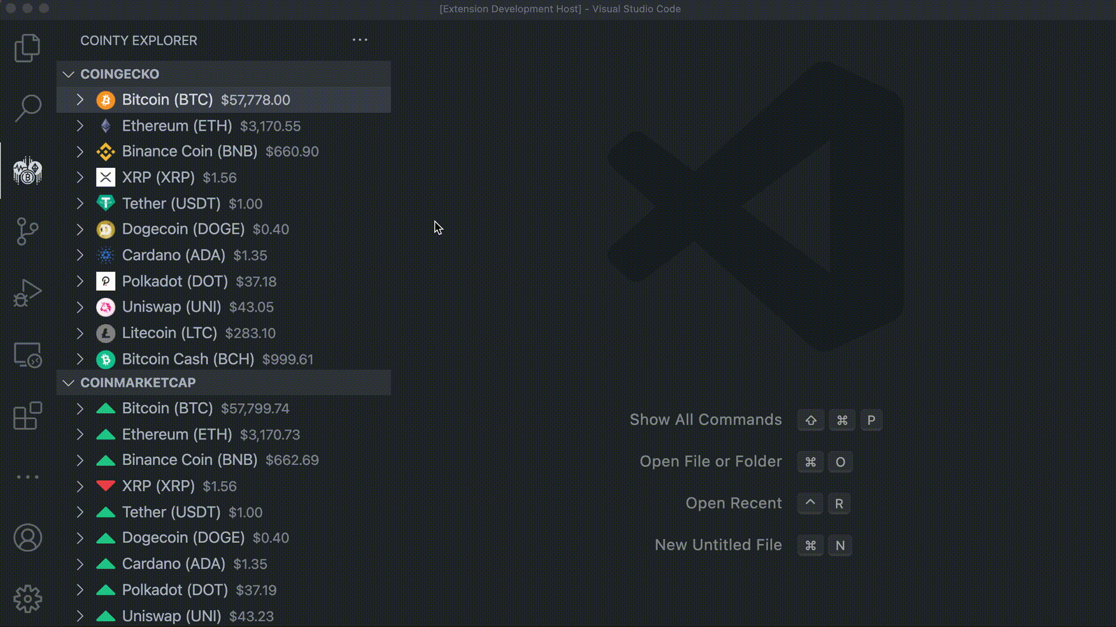Select Polkadot (DOT) in CoinGecko list
1116x627 pixels.
(x=174, y=282)
